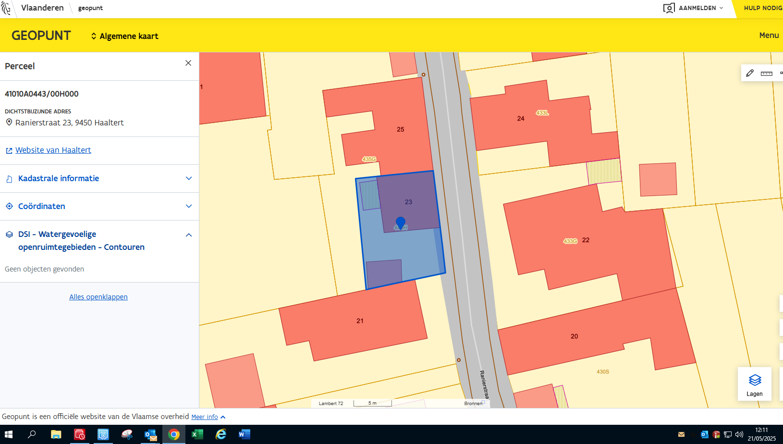Click Alles openklappen link
The height and width of the screenshot is (444, 783).
pos(98,297)
